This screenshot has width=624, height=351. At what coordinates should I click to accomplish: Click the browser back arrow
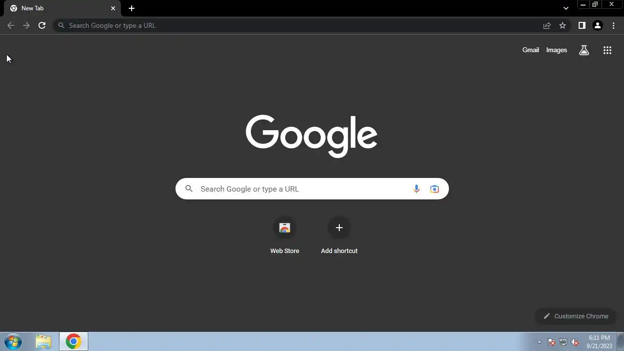pyautogui.click(x=11, y=25)
